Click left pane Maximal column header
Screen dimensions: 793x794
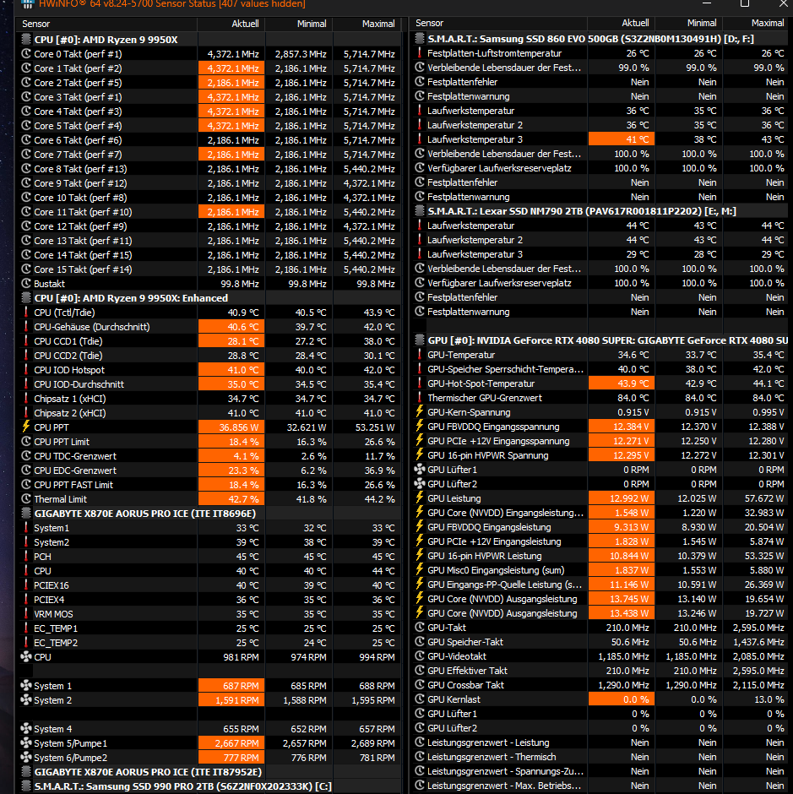[x=367, y=24]
